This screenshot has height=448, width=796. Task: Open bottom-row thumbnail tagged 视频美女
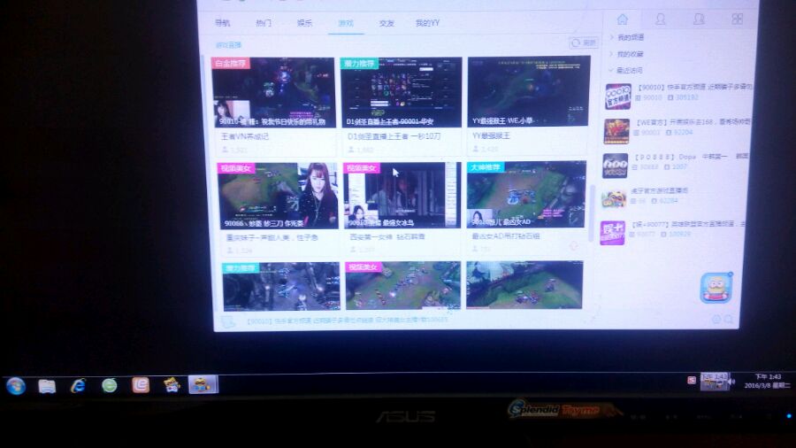[x=403, y=285]
